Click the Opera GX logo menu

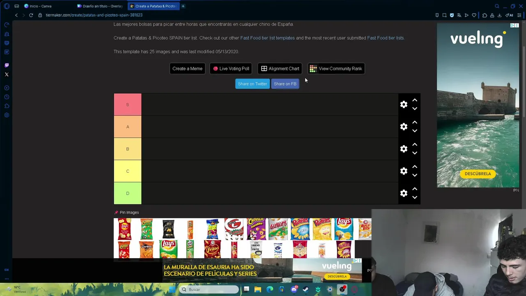(7, 6)
